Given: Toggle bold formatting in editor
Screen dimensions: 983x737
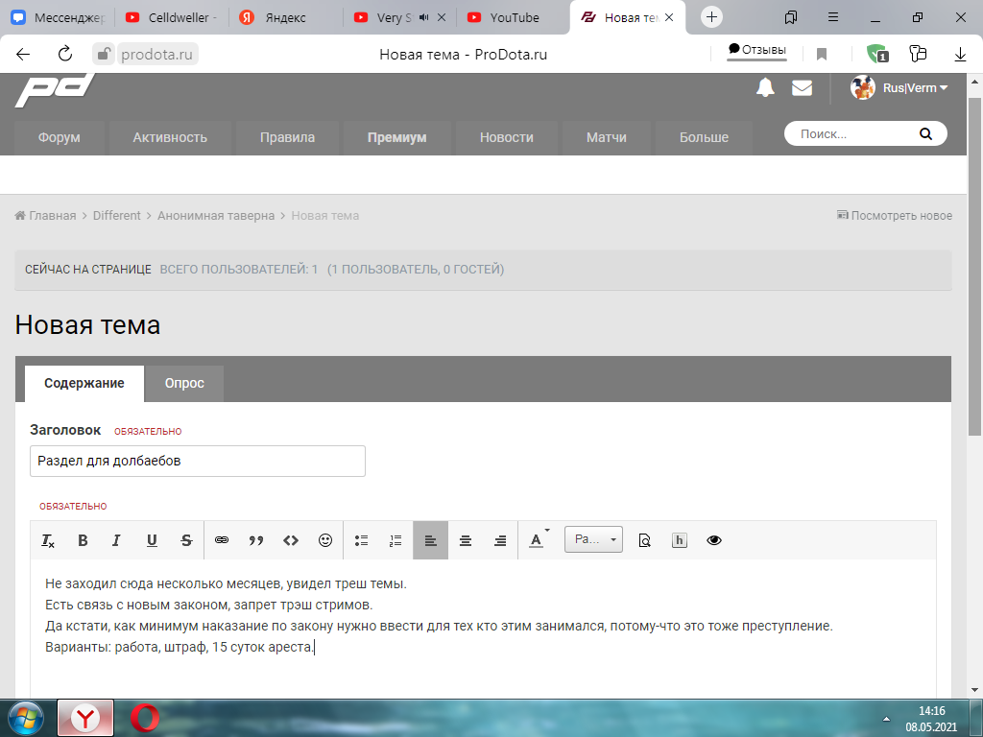Looking at the screenshot, I should coord(83,540).
